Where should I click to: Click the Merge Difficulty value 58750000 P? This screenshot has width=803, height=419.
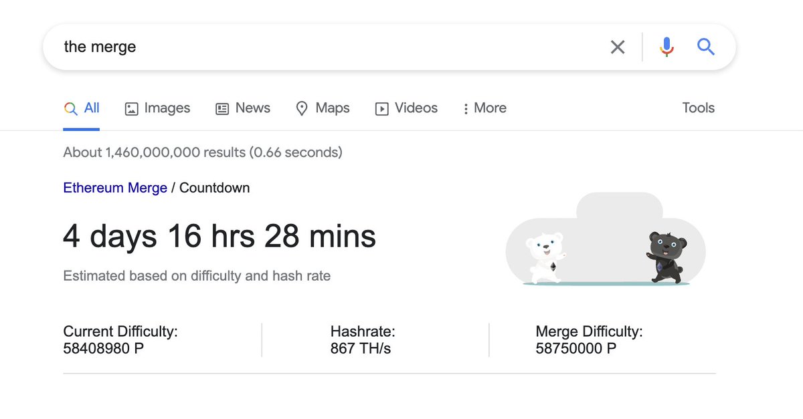pos(576,348)
